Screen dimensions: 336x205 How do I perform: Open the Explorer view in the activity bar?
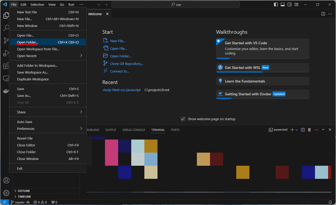(x=6, y=15)
